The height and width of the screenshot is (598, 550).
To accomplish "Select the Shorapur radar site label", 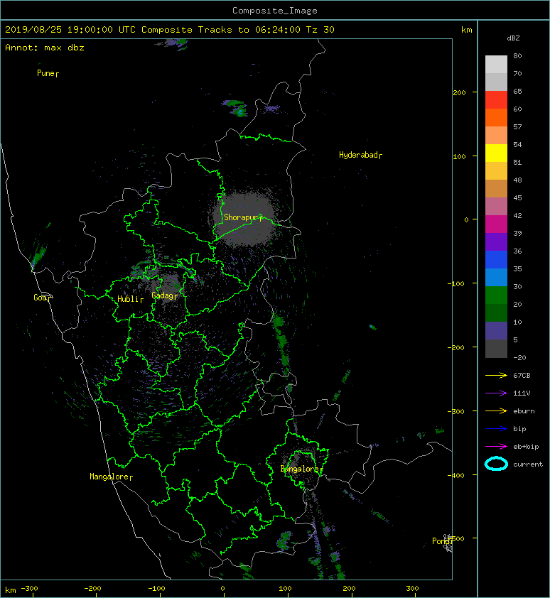I will tap(241, 217).
